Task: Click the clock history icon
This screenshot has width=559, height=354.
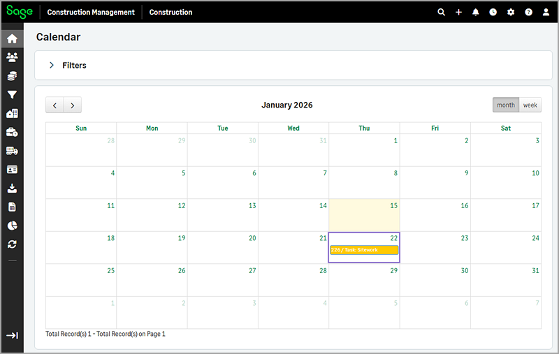Action: [493, 12]
